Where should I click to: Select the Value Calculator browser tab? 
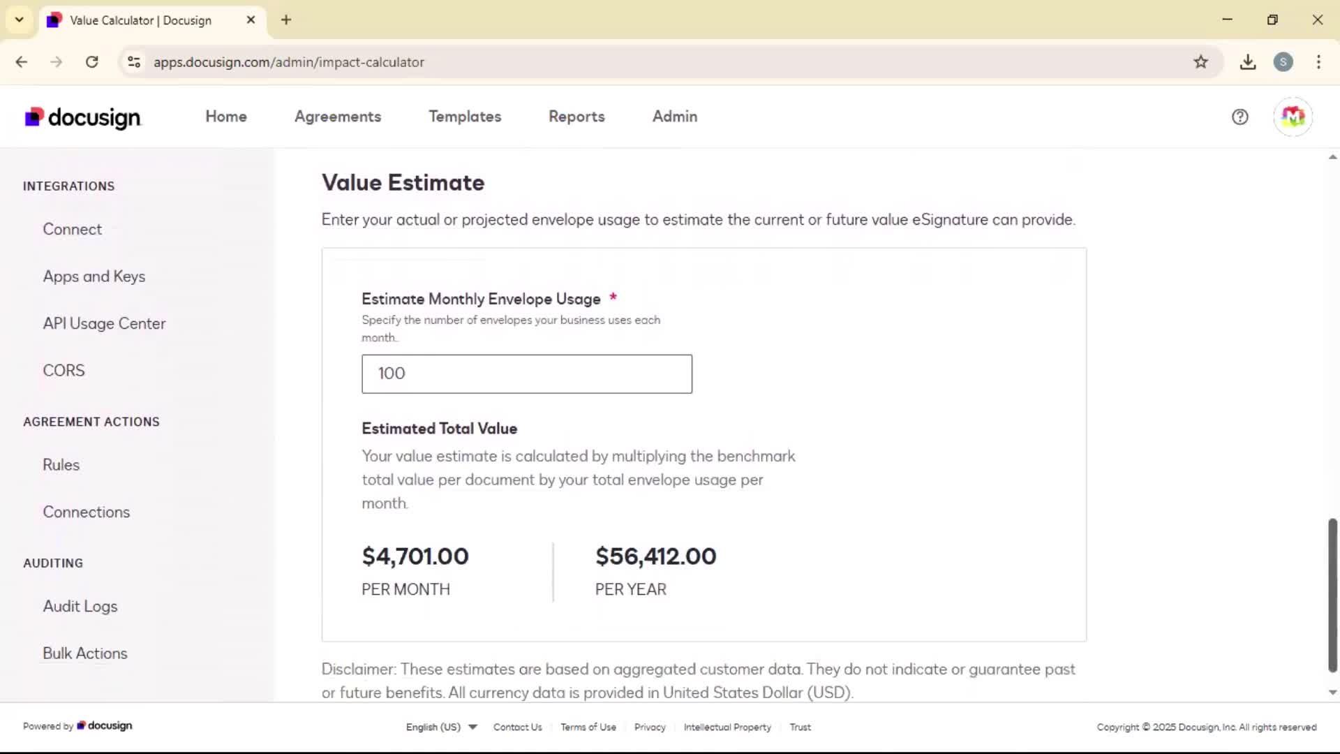pos(152,20)
